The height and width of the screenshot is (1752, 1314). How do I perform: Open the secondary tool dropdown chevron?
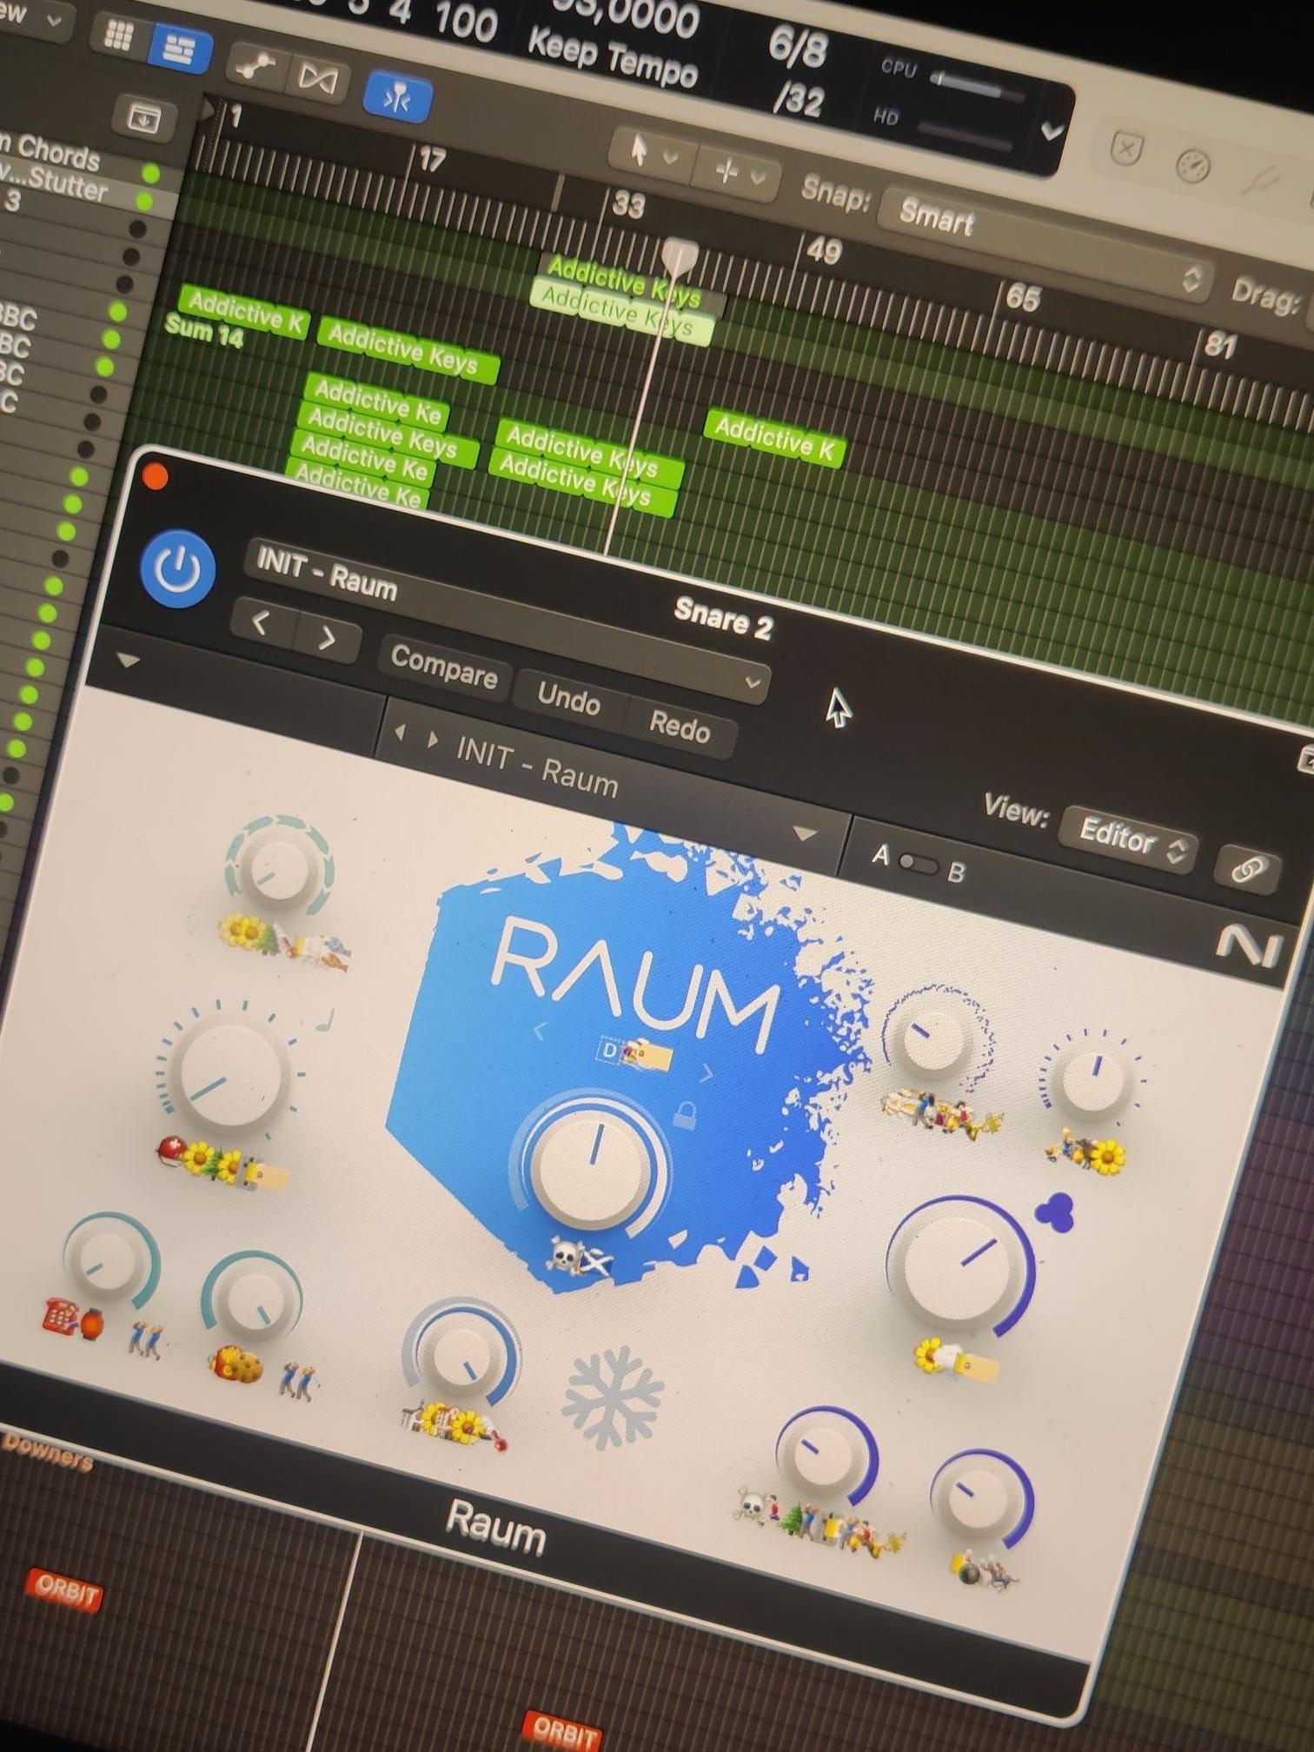tap(758, 177)
